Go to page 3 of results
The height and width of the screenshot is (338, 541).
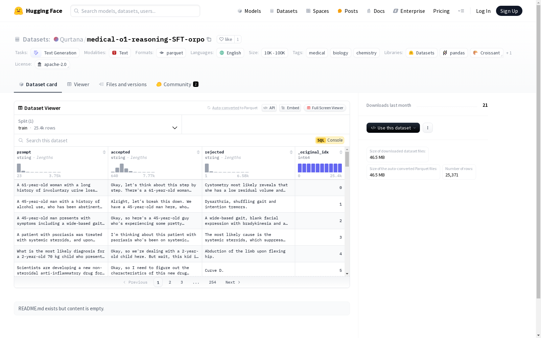click(182, 282)
